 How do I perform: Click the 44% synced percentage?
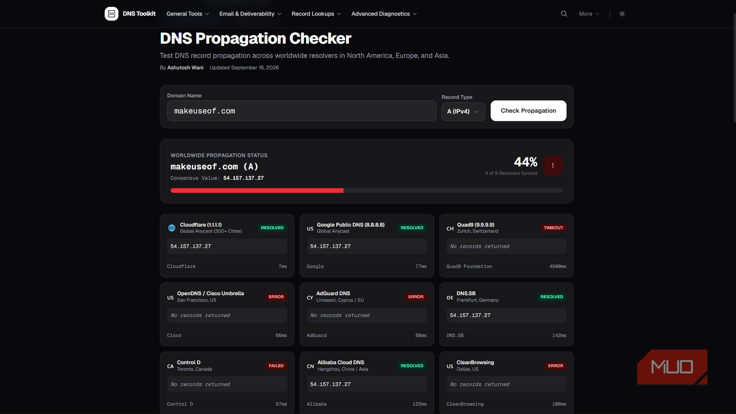pos(525,162)
